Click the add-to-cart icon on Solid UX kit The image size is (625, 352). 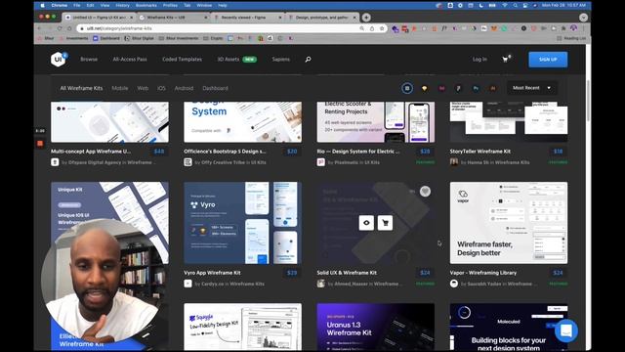tap(385, 223)
